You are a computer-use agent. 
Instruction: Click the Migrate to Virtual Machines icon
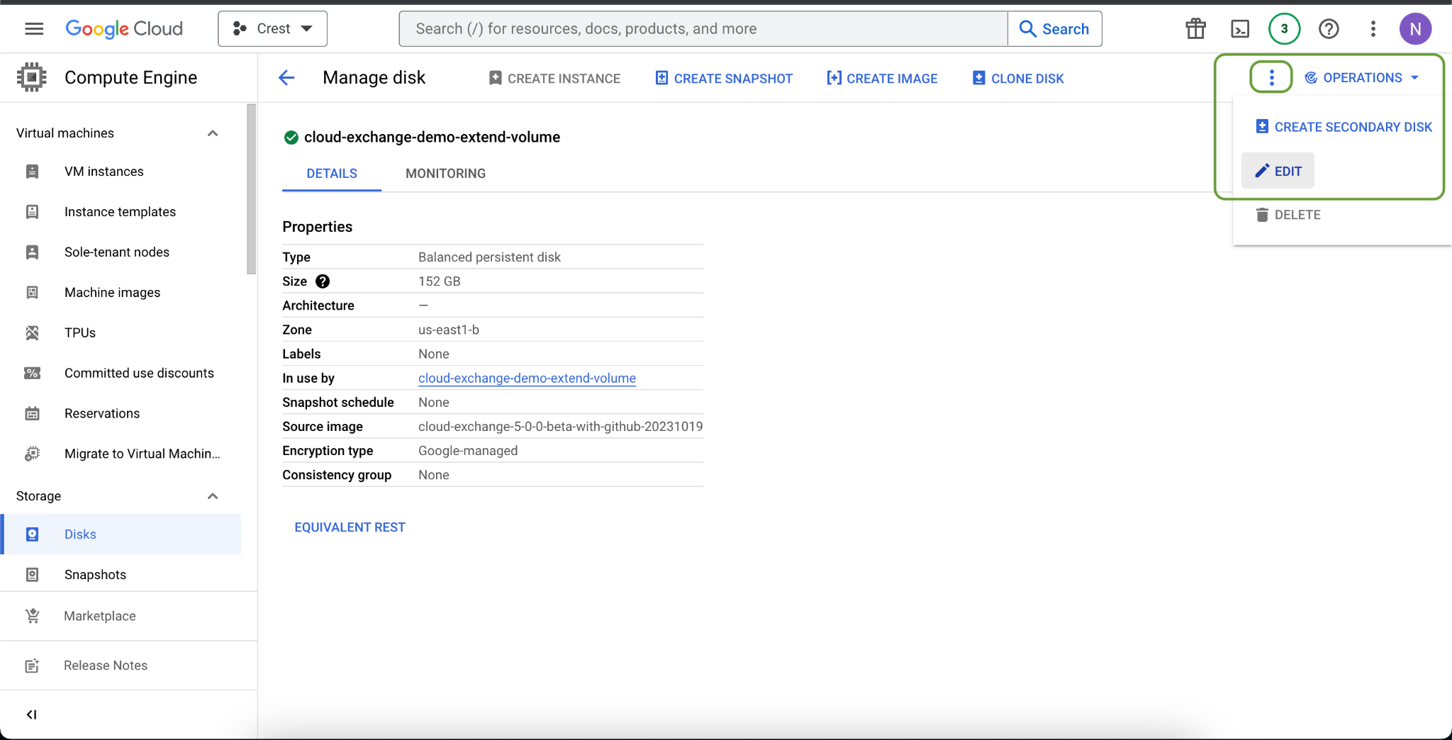[32, 454]
